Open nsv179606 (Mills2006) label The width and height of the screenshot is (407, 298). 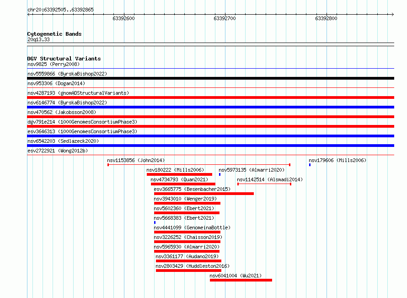click(x=337, y=160)
